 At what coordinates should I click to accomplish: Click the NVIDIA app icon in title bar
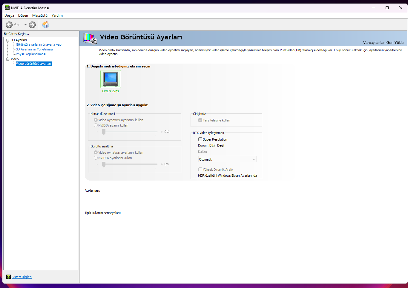pos(7,8)
